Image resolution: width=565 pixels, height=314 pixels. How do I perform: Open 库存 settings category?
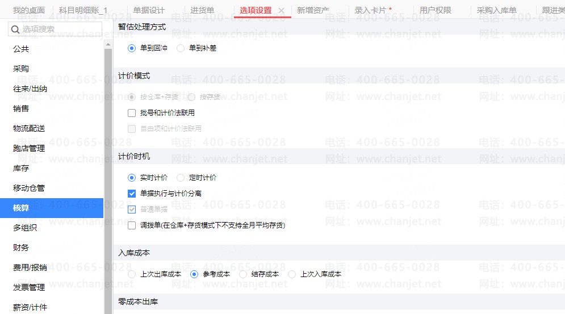click(21, 168)
